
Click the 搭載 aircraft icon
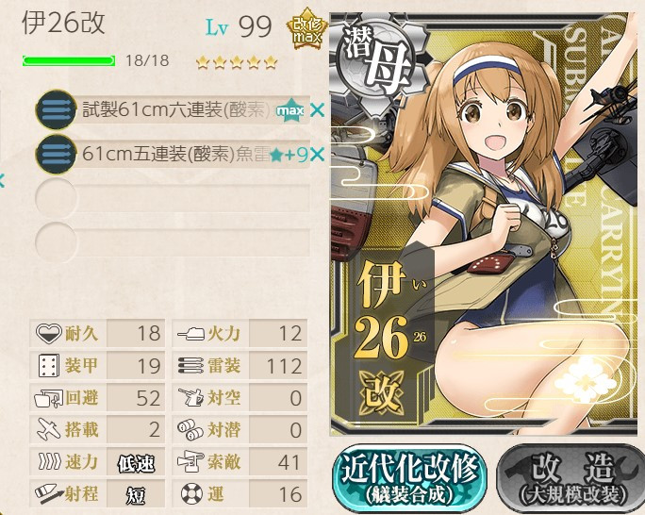[49, 429]
